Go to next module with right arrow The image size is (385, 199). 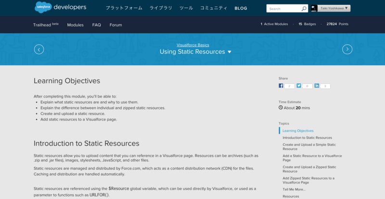click(347, 50)
